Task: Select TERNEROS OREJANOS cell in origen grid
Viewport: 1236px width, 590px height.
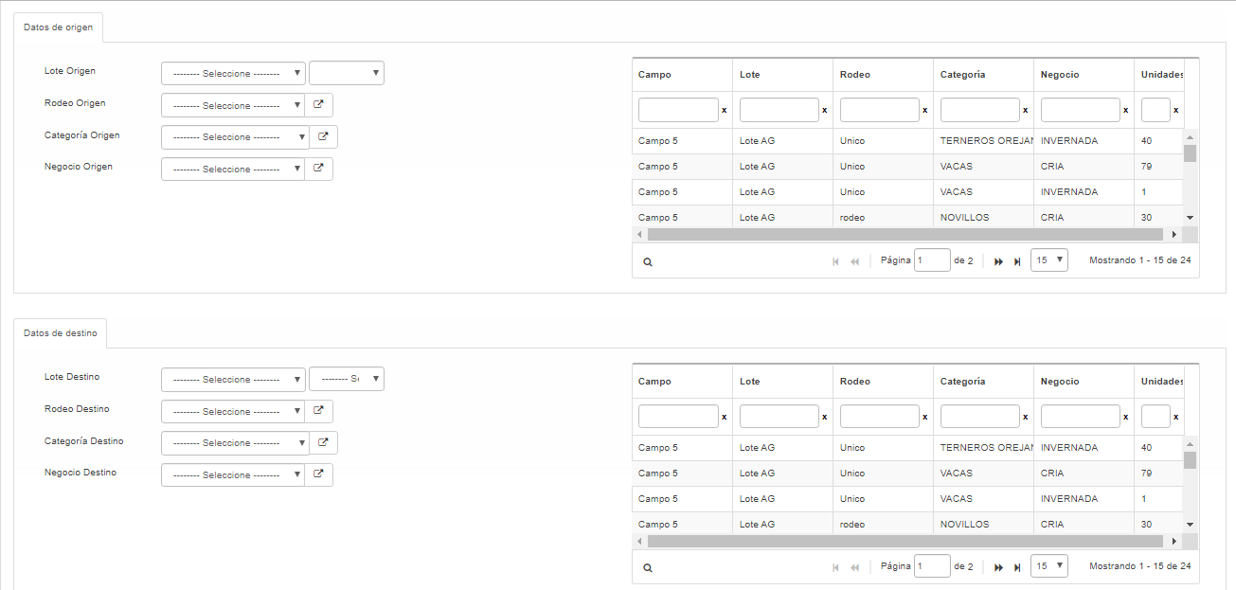Action: pos(983,141)
